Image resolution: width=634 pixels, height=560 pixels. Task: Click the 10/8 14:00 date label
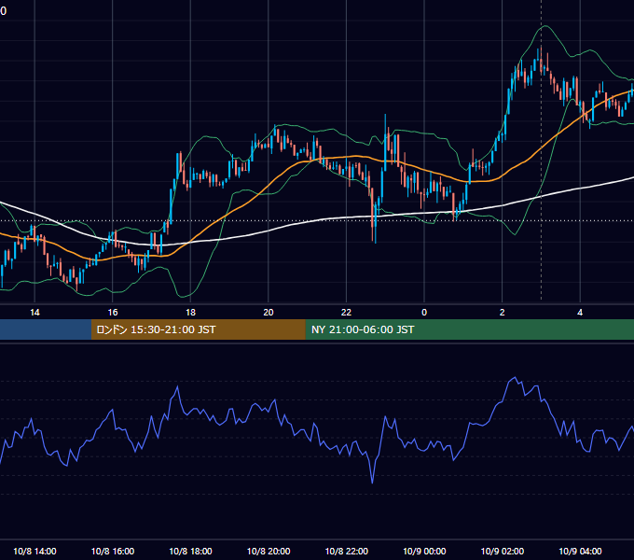point(34,551)
